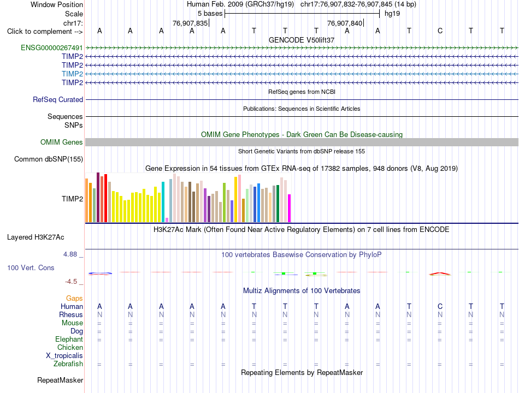Select the Human alignment row label
The height and width of the screenshot is (393, 519).
click(72, 307)
